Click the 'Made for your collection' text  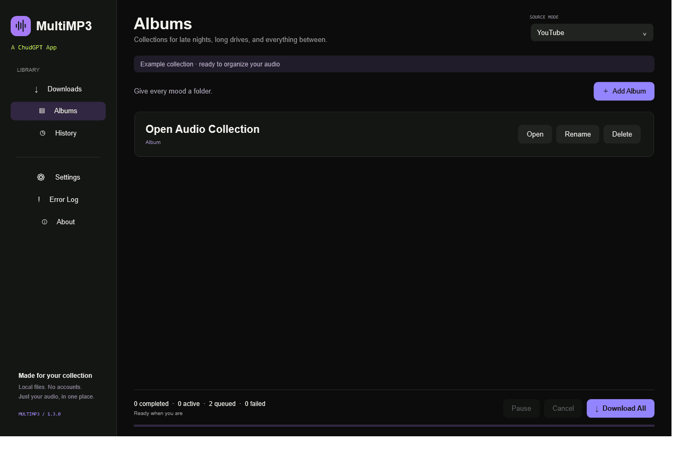[x=55, y=376]
